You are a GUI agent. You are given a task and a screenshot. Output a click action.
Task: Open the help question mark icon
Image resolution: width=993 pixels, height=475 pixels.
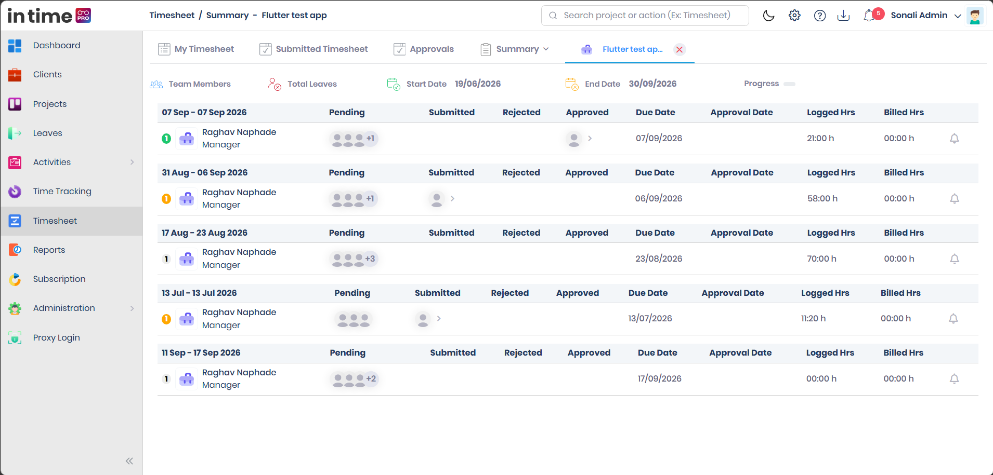coord(820,16)
